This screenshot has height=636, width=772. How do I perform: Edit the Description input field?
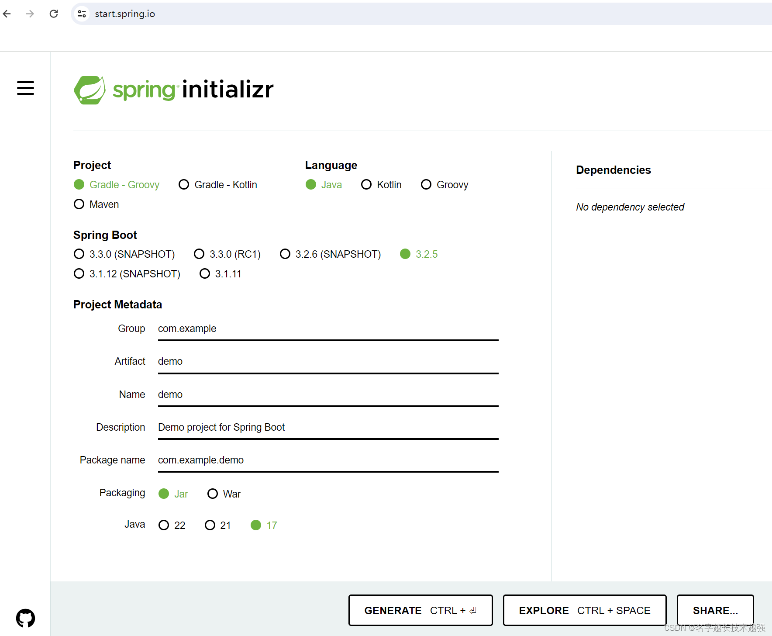[x=328, y=428]
